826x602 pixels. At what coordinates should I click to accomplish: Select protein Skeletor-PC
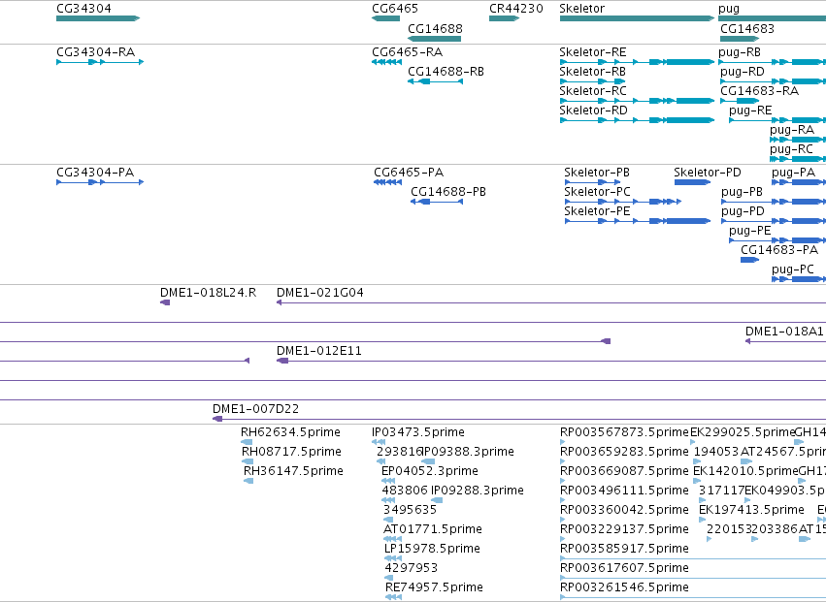coord(623,202)
